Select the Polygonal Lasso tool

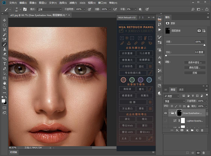pos(4,30)
